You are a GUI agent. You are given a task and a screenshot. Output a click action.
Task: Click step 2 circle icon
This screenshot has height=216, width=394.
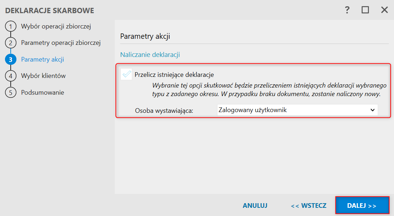coord(11,43)
